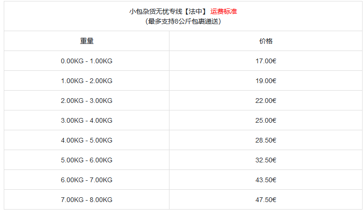Screen dimensions: 364x211
Task: Click the 0.00KG - 1.00KG weight cell
Action: [87, 61]
